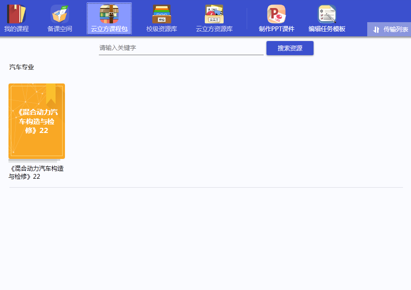This screenshot has height=290, width=411.
Task: Click the transfer arrows icon beside 传输列表
Action: click(376, 30)
